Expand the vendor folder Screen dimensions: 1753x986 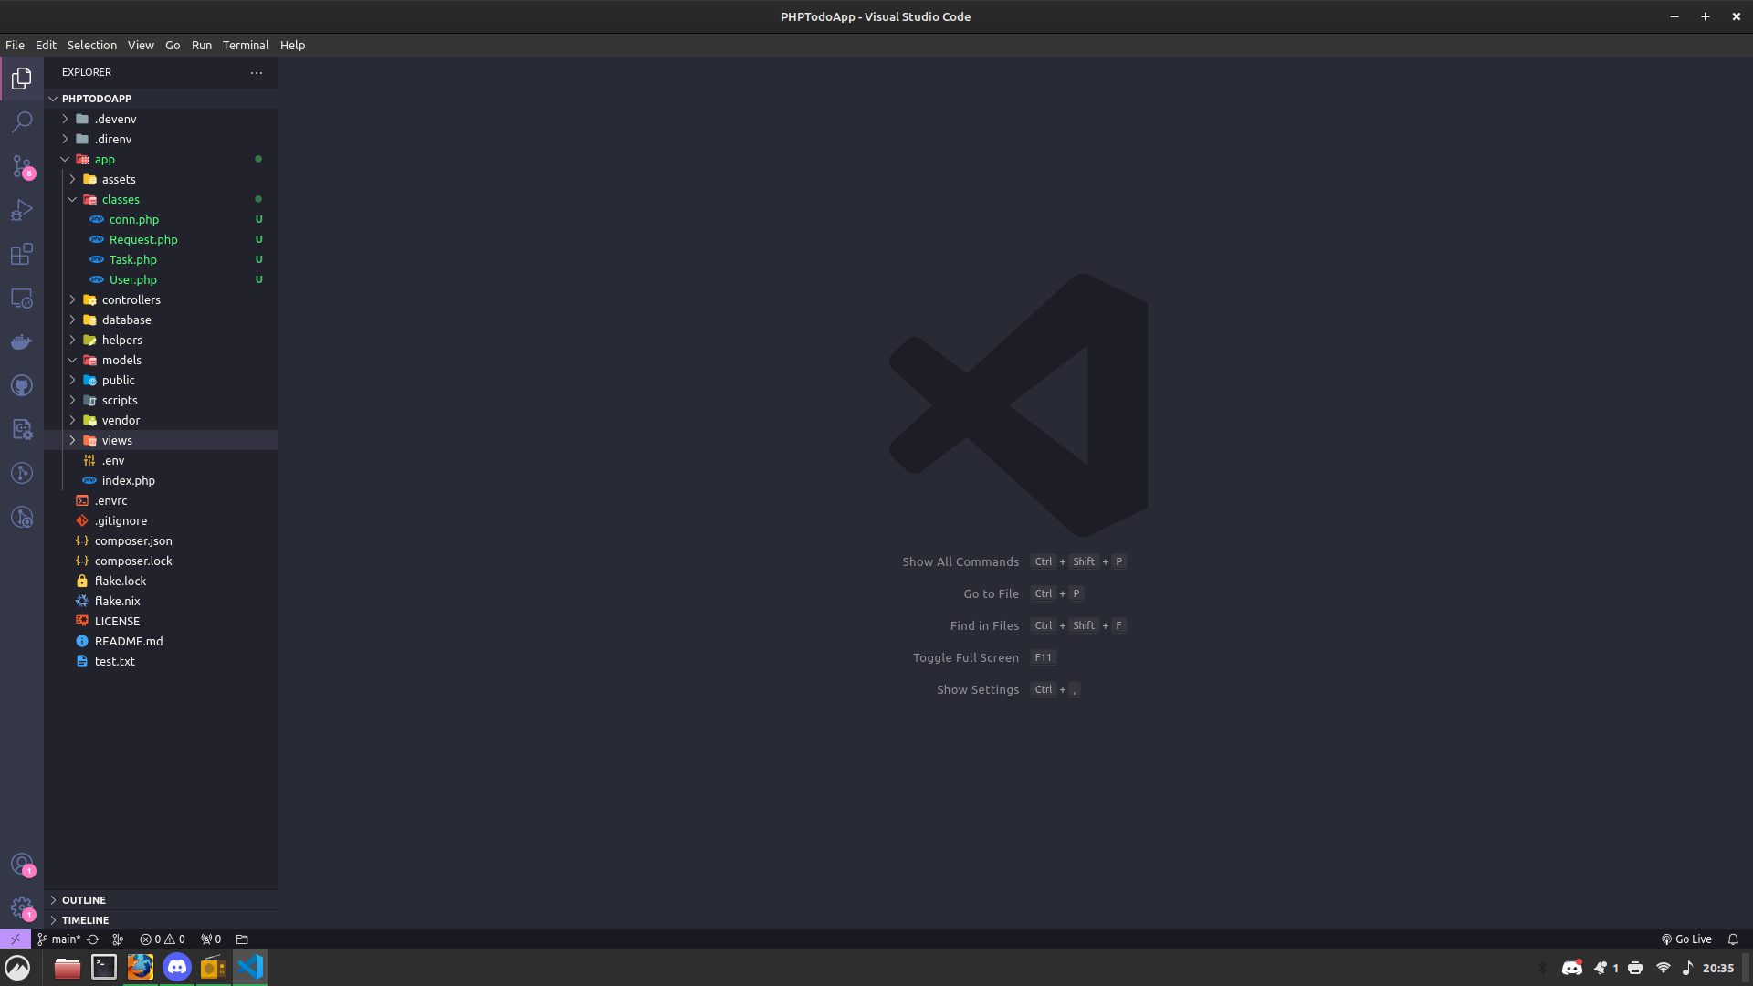[161, 420]
